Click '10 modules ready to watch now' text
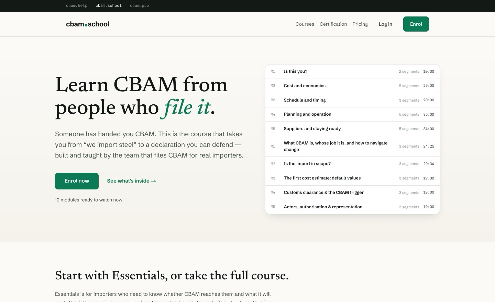Image resolution: width=495 pixels, height=302 pixels. [x=89, y=200]
